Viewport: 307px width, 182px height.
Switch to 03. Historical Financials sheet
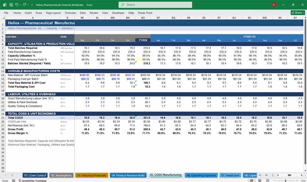tap(91, 175)
